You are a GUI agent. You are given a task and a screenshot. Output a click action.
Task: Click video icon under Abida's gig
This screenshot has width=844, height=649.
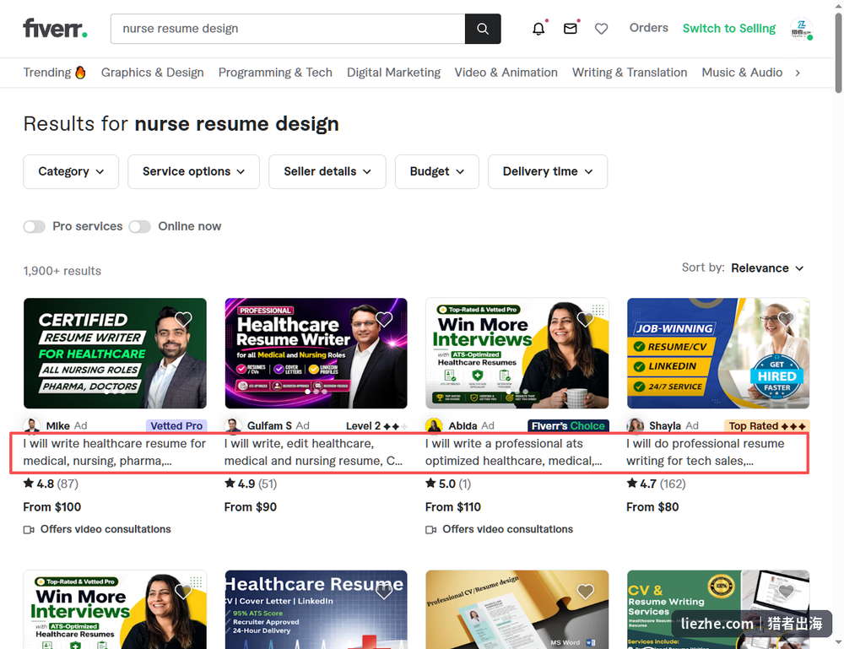point(430,529)
